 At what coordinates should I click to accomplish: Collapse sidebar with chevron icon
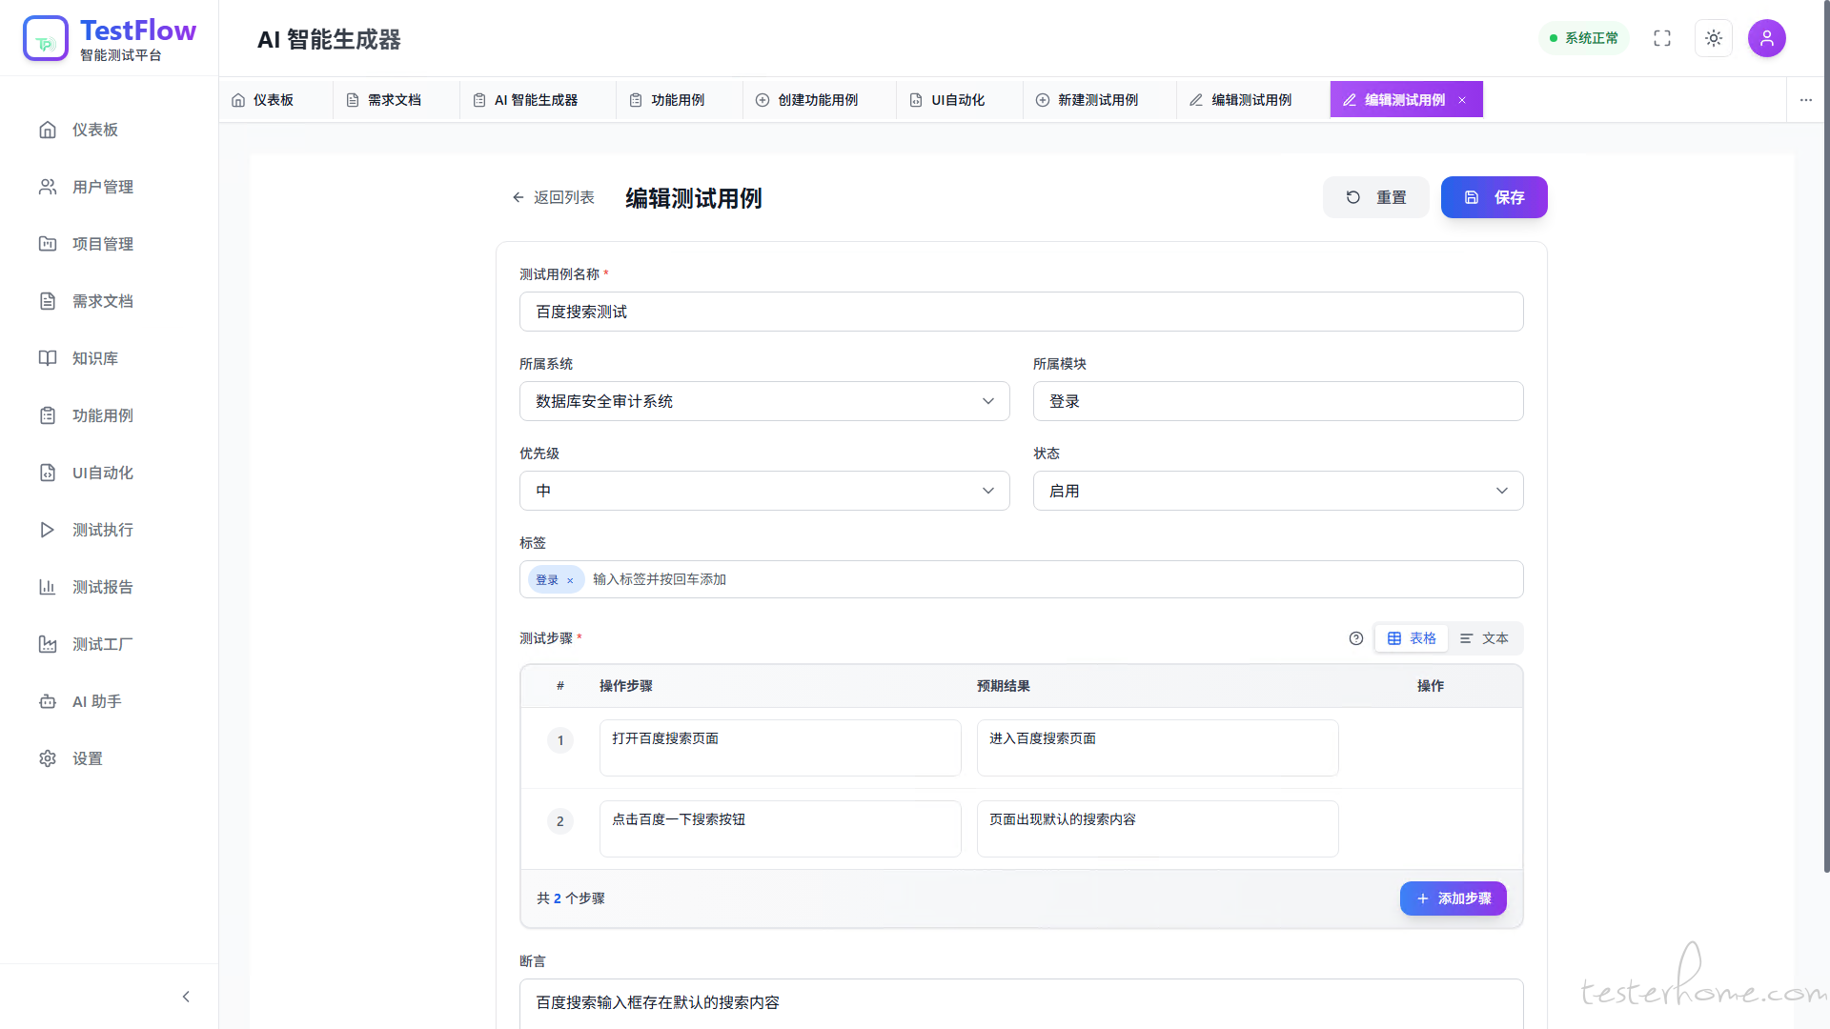click(186, 997)
